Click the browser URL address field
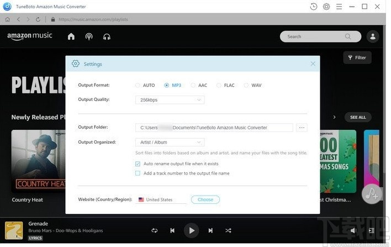The image size is (391, 247). (x=93, y=19)
